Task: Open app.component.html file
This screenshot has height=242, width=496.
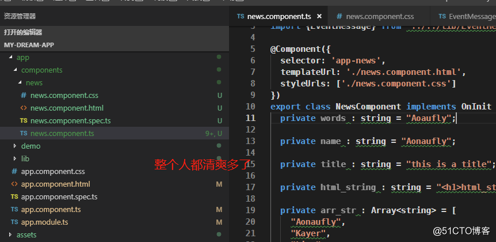Action: click(55, 184)
